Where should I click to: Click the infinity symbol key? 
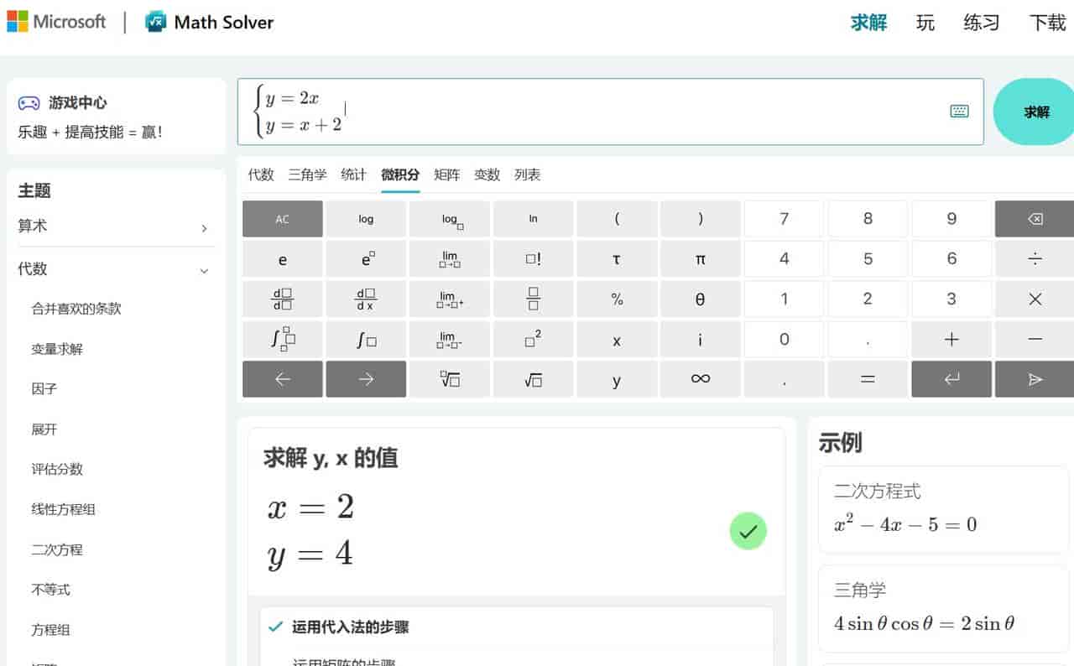tap(701, 379)
